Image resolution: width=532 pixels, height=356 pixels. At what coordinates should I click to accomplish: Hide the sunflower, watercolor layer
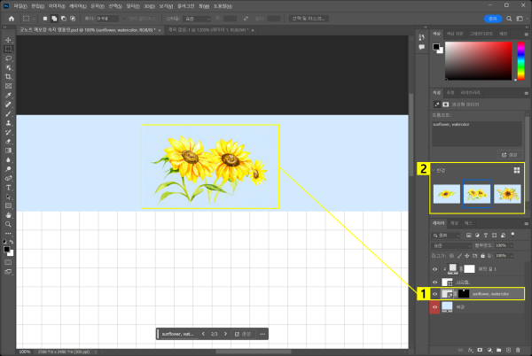click(x=435, y=292)
